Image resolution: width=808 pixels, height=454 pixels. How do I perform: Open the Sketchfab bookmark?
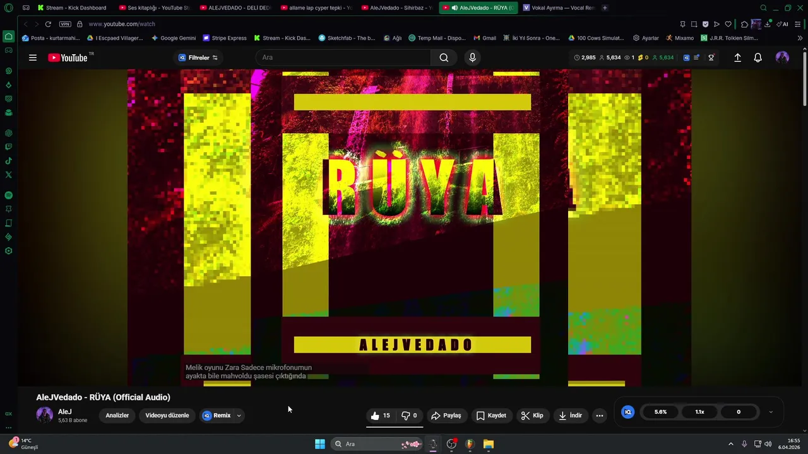pos(347,38)
